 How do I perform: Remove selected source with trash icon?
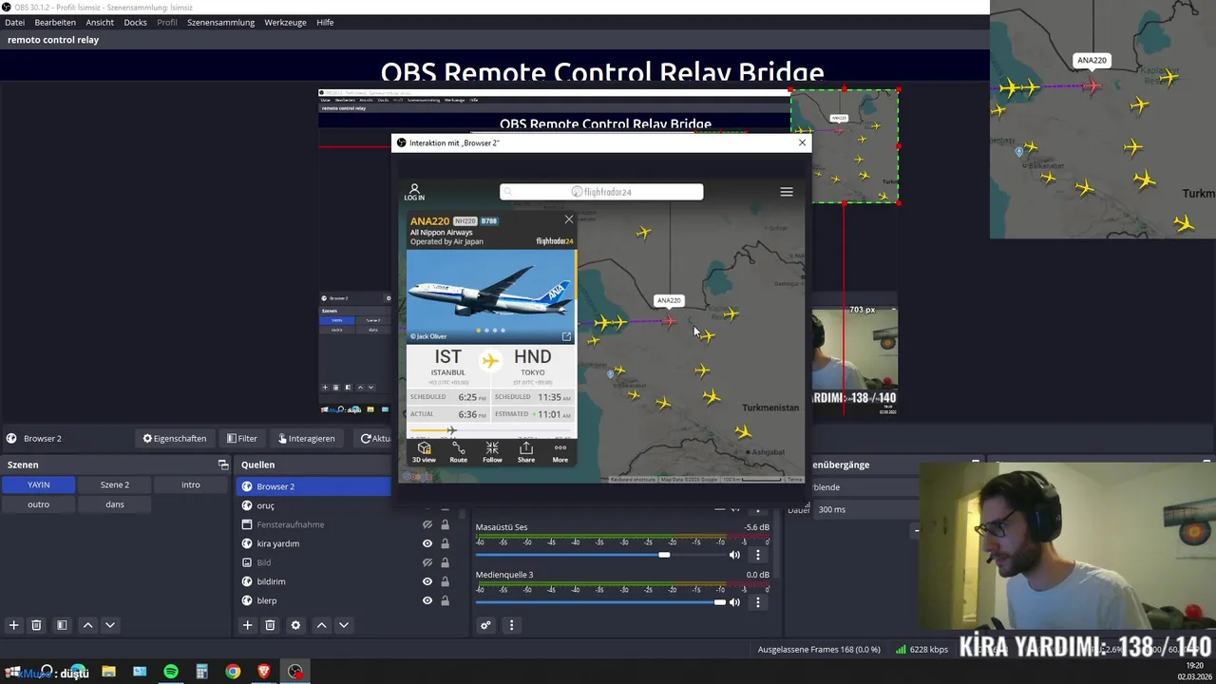tap(270, 625)
